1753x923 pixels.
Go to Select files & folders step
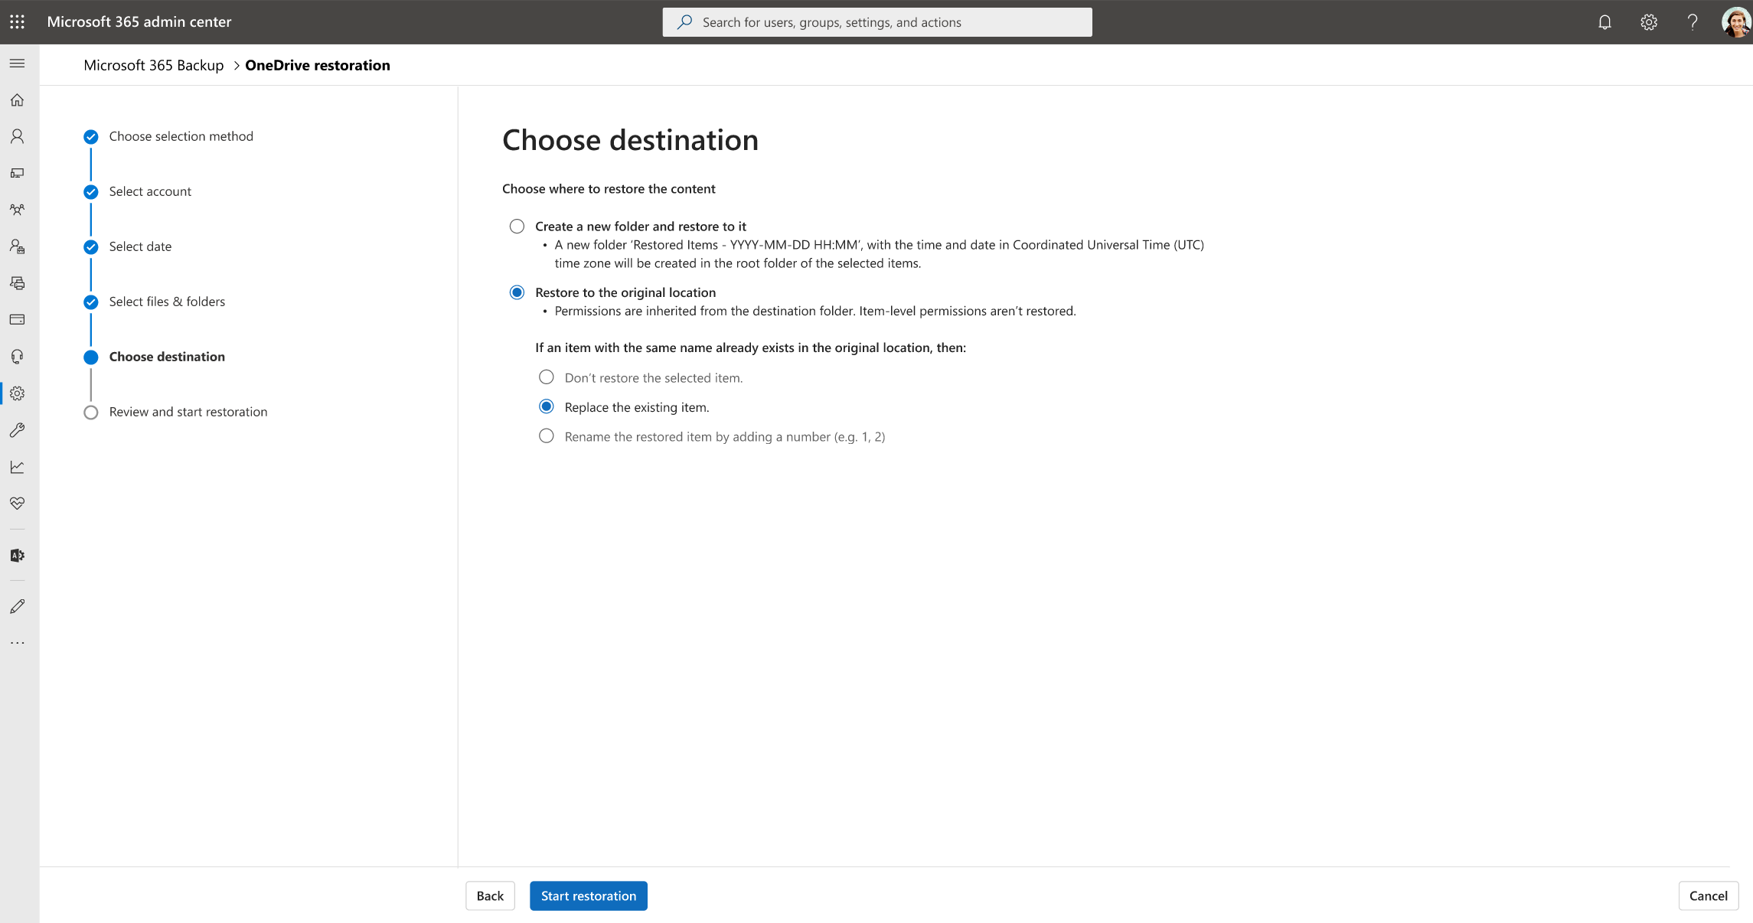tap(167, 302)
